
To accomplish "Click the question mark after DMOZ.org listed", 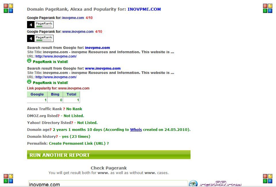I will tap(59, 116).
